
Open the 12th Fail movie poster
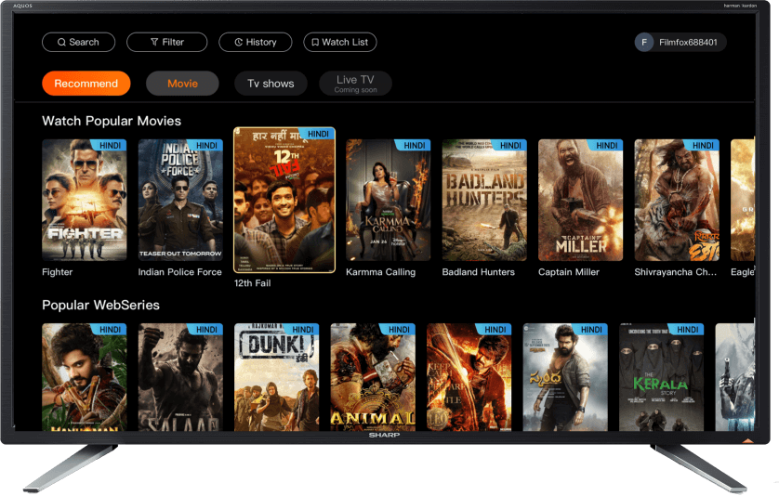(x=284, y=200)
